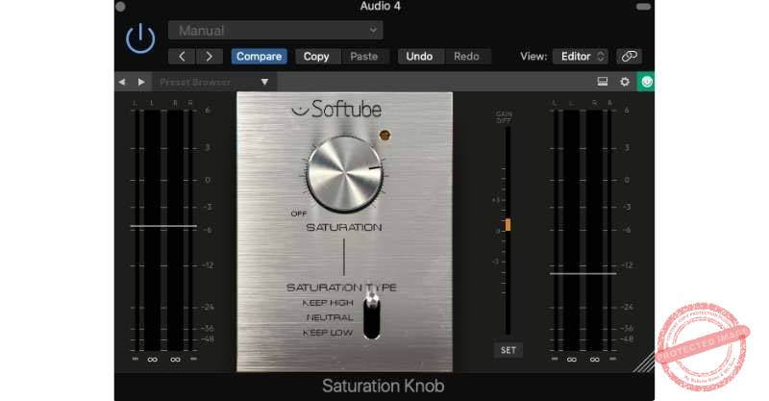
Task: Expand the Preset Browser dropdown arrow
Action: click(x=264, y=83)
